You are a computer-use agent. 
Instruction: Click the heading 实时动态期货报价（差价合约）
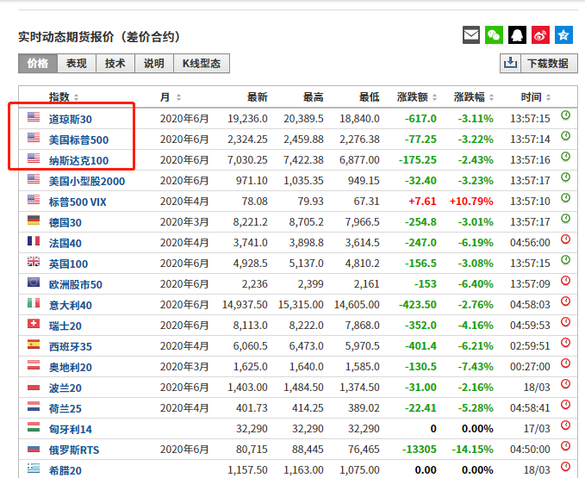point(100,37)
